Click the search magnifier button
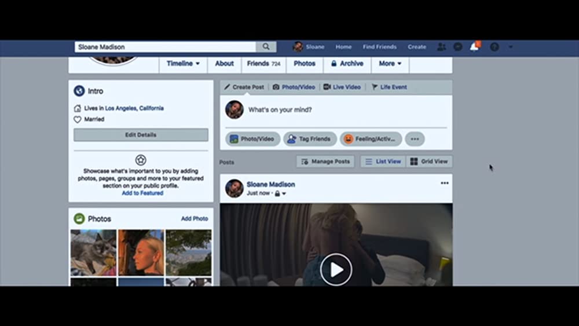Image resolution: width=579 pixels, height=326 pixels. pos(266,47)
